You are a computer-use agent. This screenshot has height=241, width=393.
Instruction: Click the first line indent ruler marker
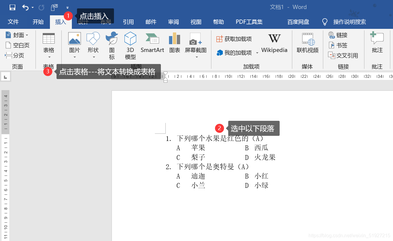[x=165, y=73]
